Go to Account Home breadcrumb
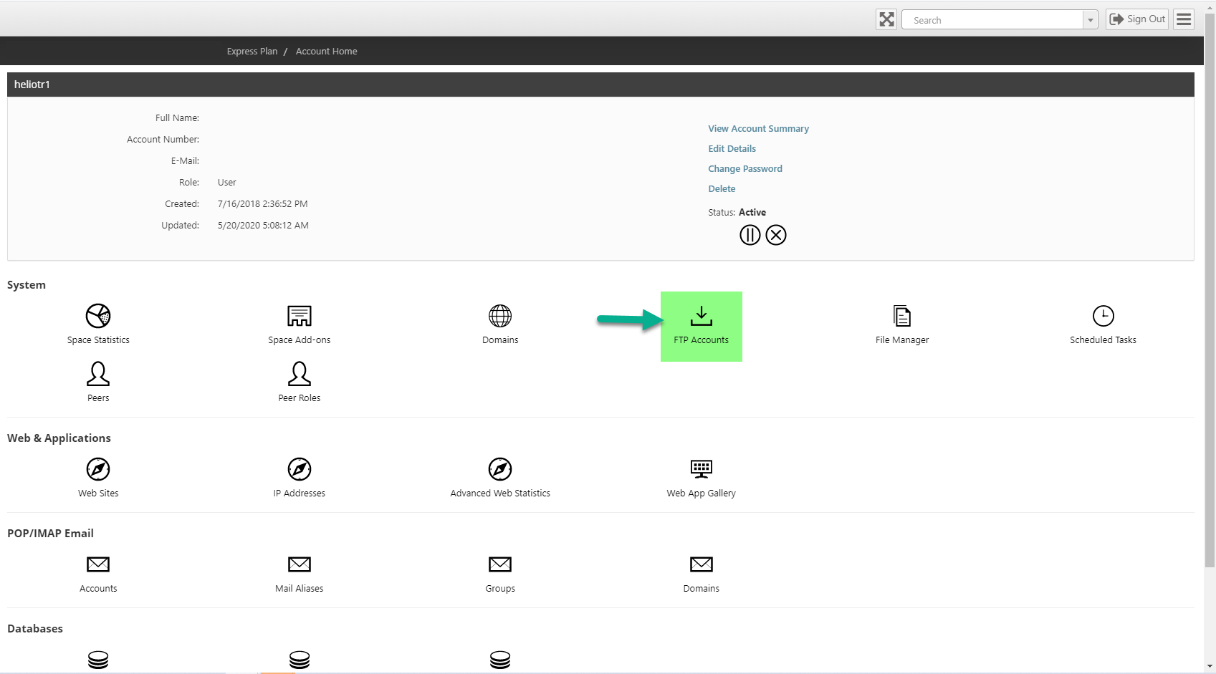 [326, 52]
